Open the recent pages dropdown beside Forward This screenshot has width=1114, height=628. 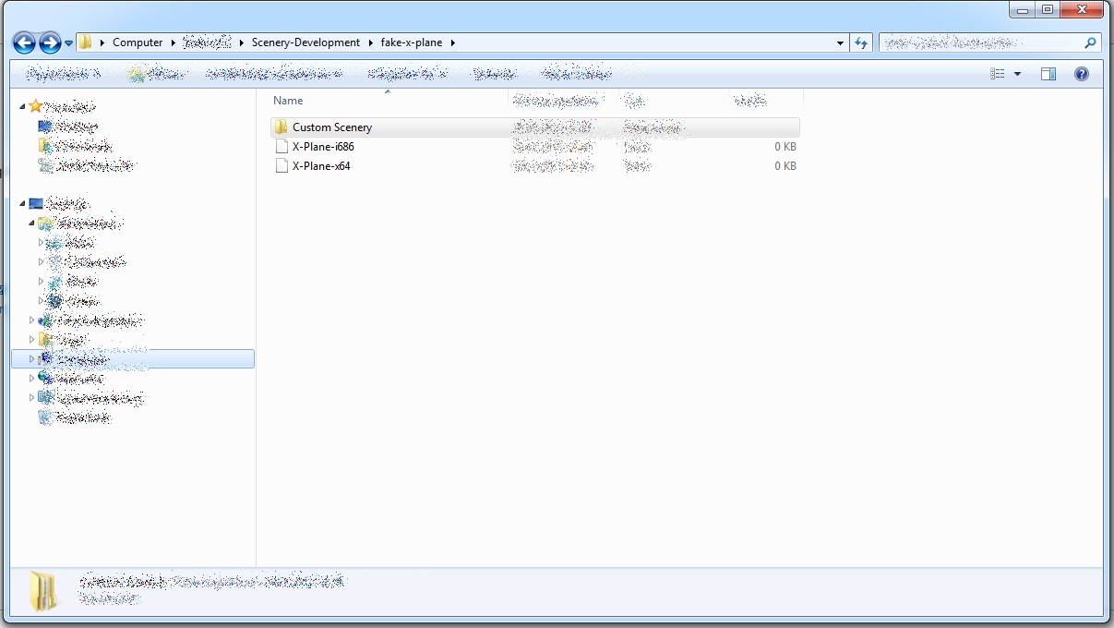tap(69, 43)
